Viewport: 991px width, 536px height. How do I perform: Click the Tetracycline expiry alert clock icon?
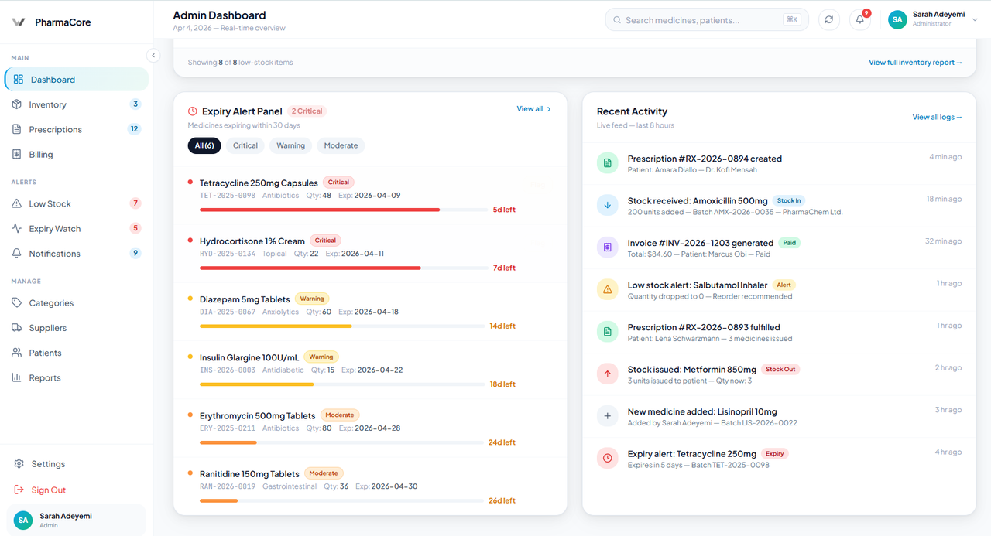pyautogui.click(x=607, y=458)
